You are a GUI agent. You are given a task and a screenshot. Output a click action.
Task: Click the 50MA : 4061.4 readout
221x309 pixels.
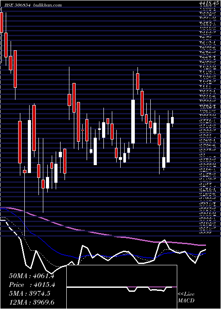31,276
